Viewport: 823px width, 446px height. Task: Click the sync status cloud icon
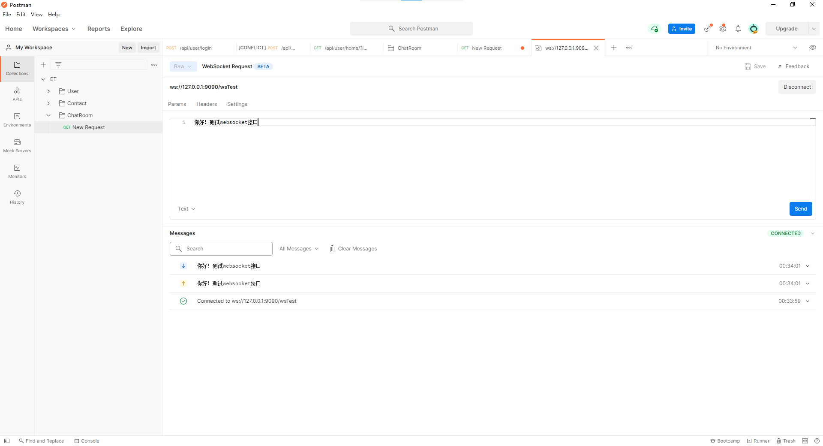click(x=655, y=29)
